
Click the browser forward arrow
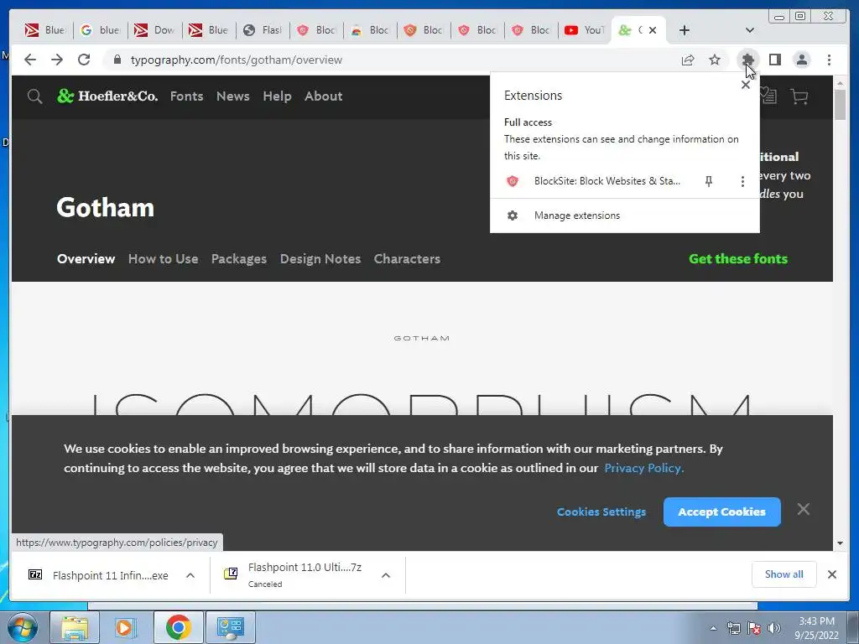pyautogui.click(x=57, y=60)
